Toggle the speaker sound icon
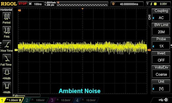Viewport: 172px width, 103px height. (x=166, y=100)
